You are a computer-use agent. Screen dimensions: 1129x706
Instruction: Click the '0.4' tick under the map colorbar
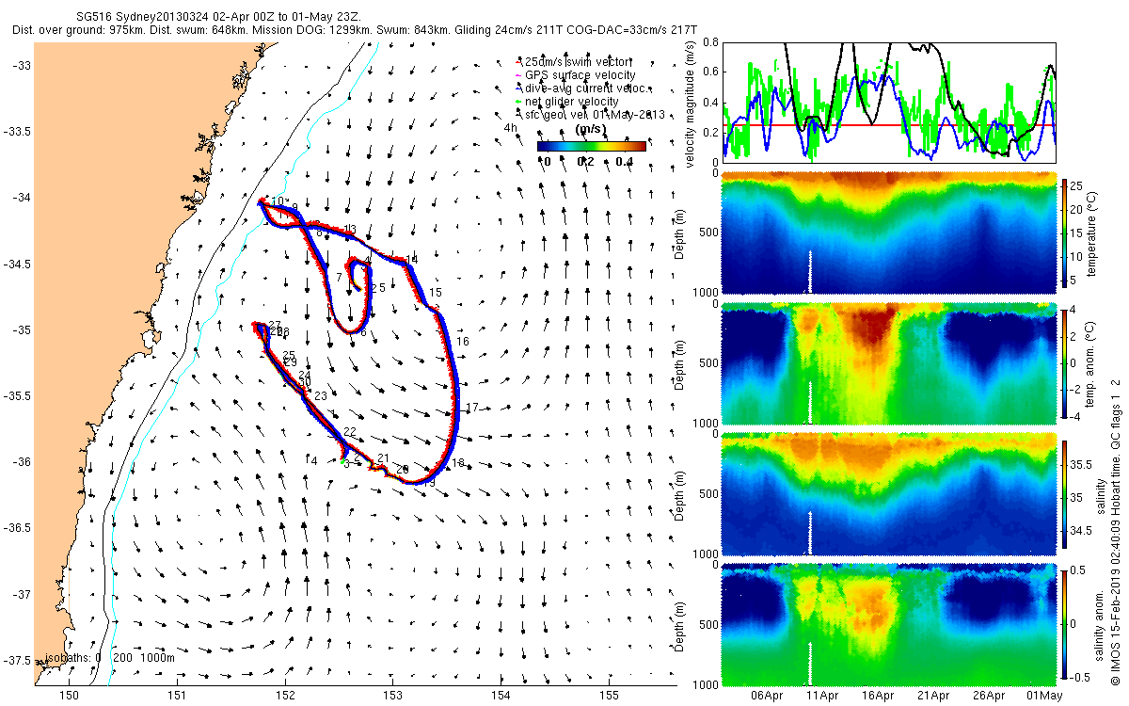coord(624,162)
